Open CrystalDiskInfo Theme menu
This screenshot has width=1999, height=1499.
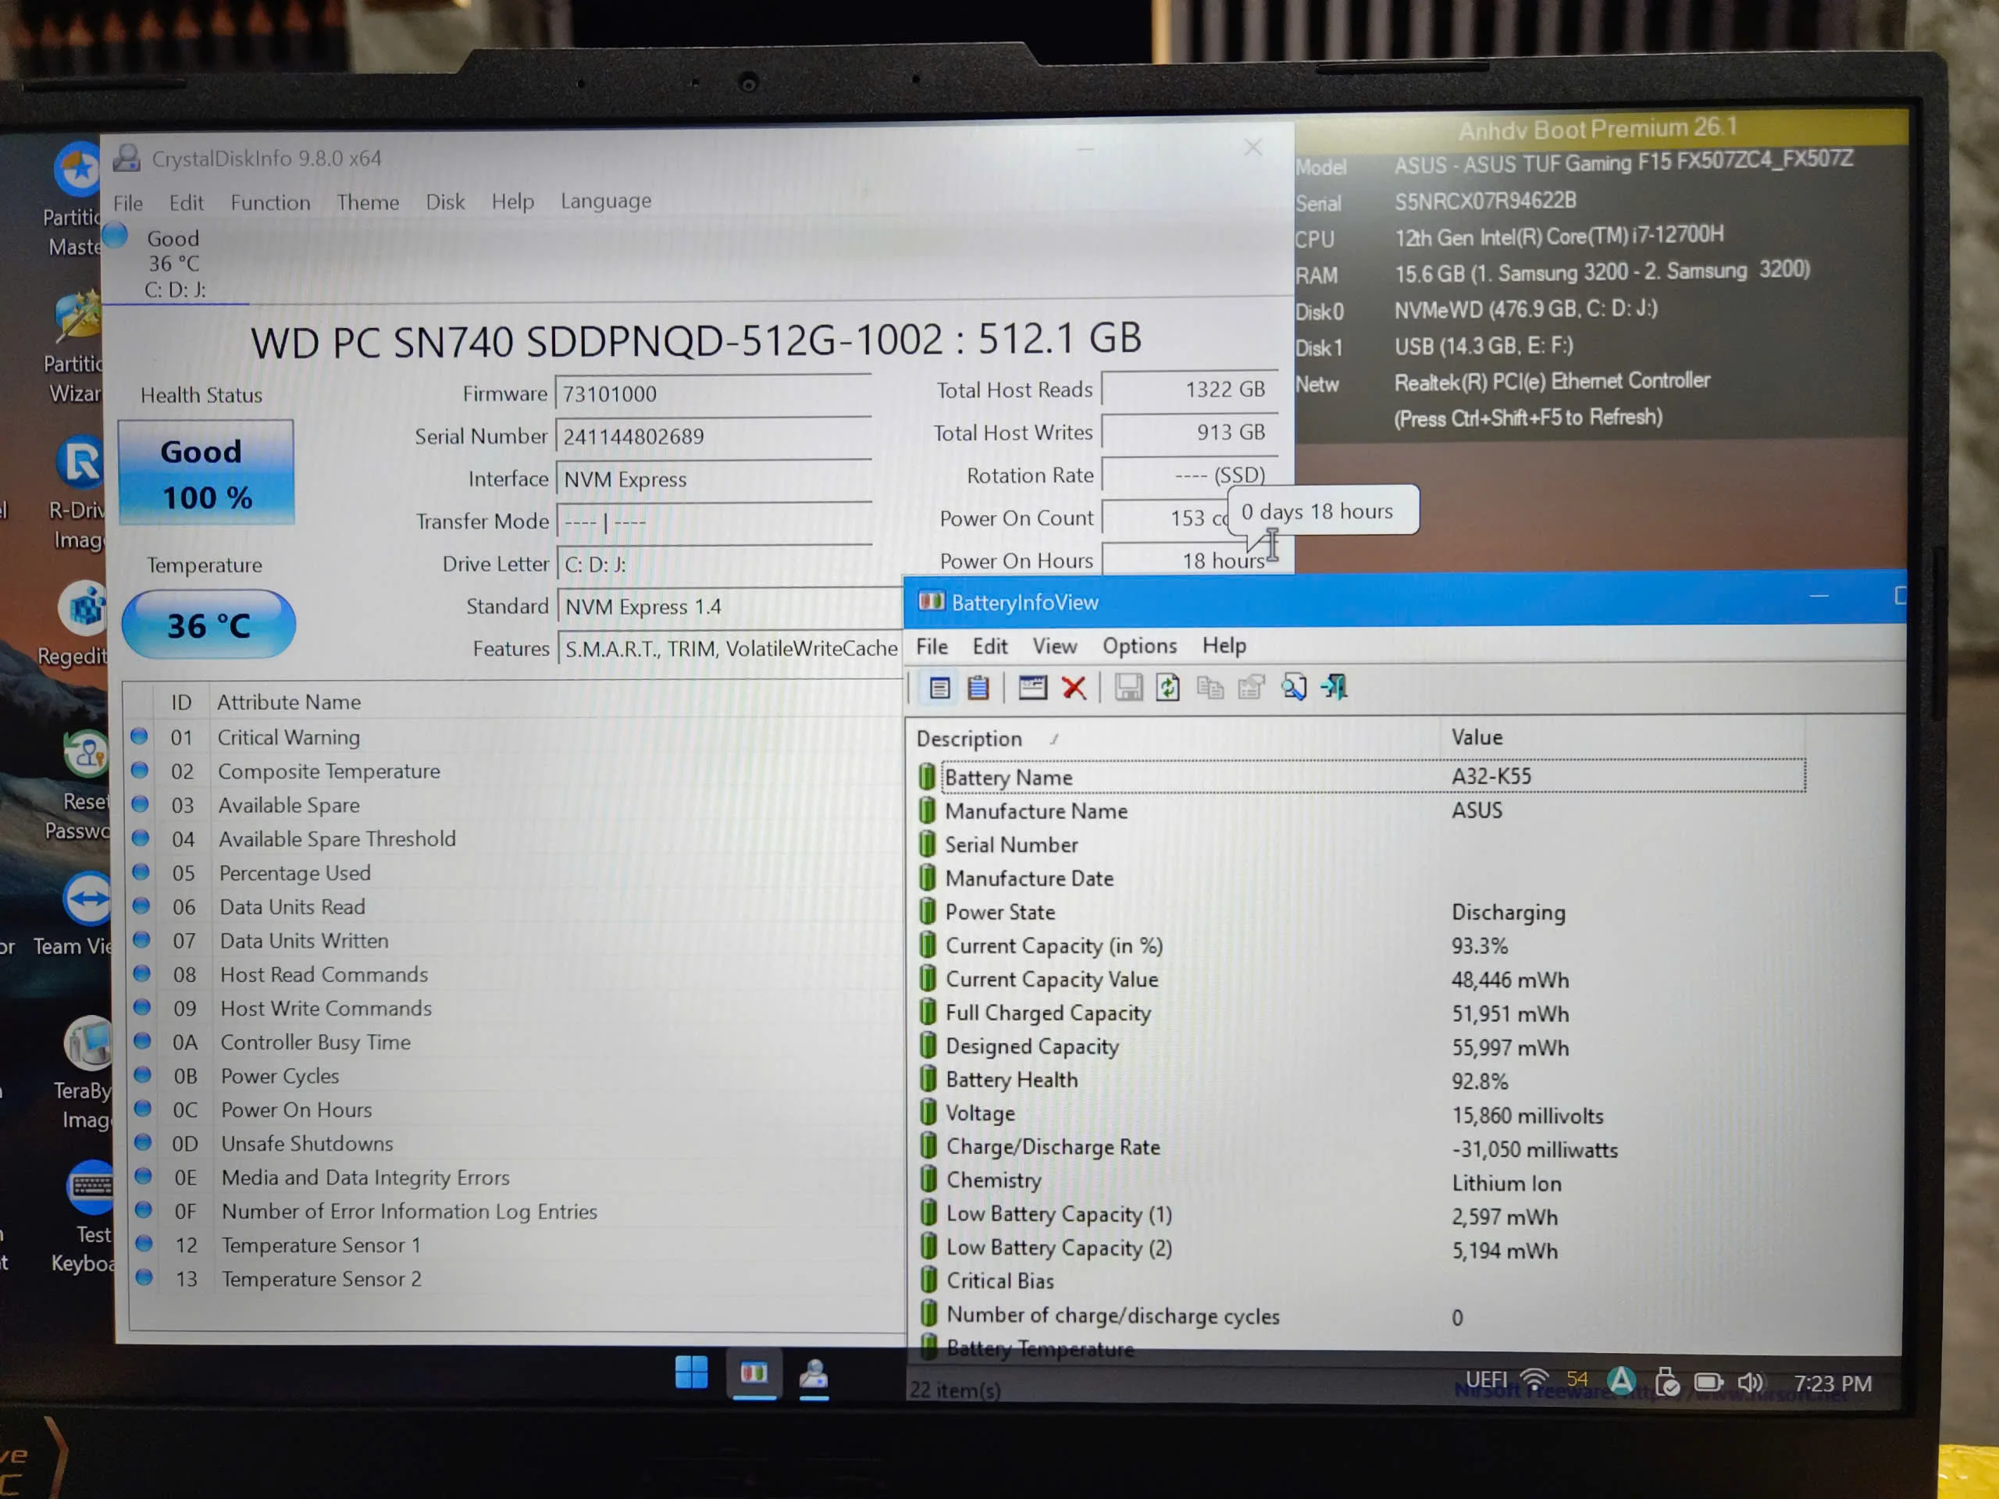368,202
